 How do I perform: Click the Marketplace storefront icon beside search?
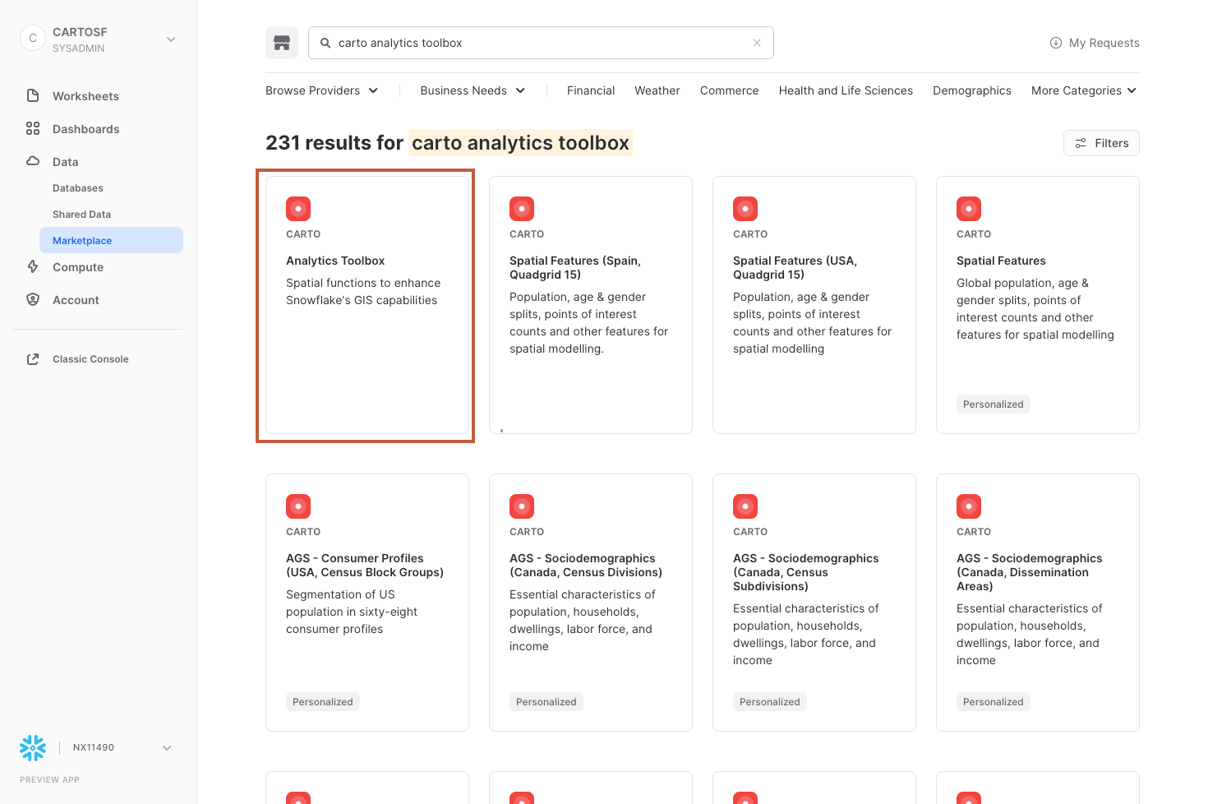[282, 43]
